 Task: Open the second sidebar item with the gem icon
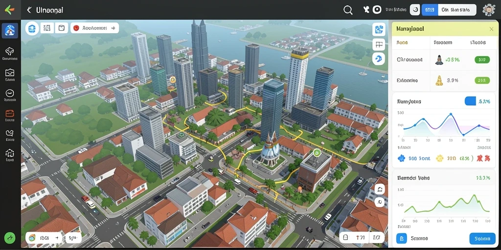[x=10, y=54]
